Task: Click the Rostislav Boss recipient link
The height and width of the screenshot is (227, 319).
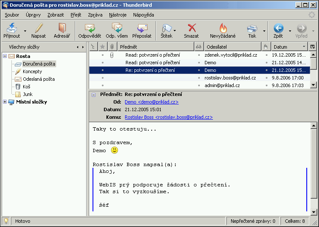Action: 169,117
